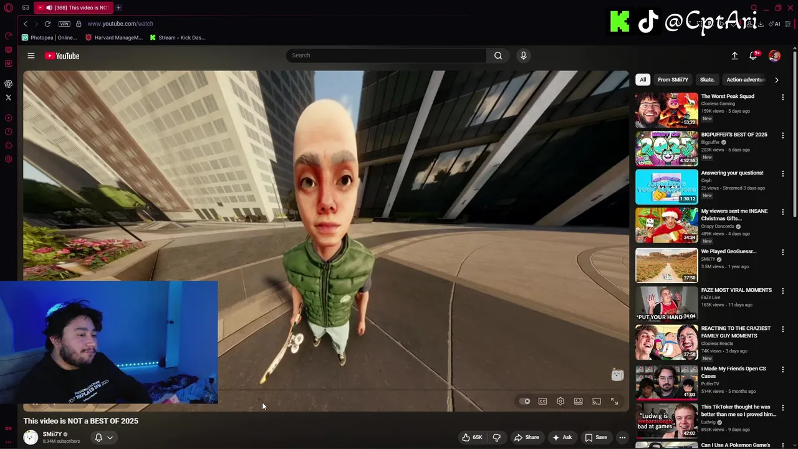Open YouTube hamburger guide menu
The image size is (798, 449).
point(31,56)
